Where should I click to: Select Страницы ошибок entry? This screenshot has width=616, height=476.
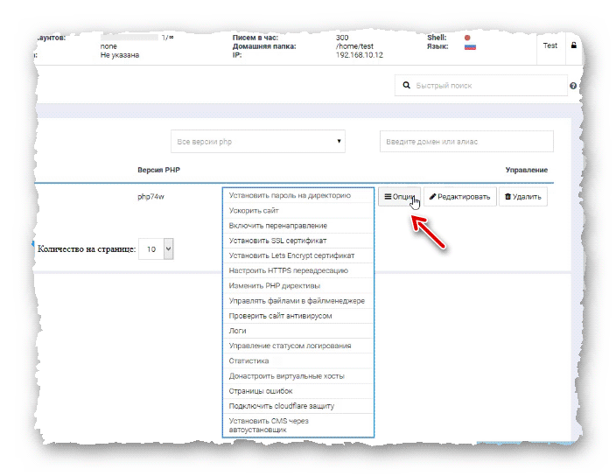297,391
